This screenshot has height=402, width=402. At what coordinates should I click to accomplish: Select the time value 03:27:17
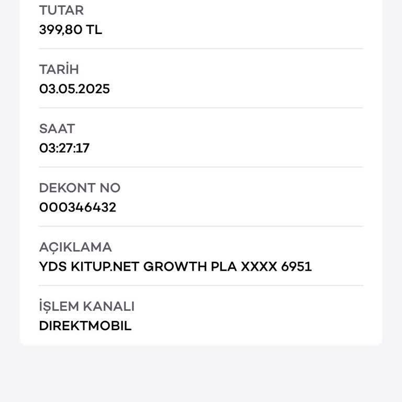point(64,148)
